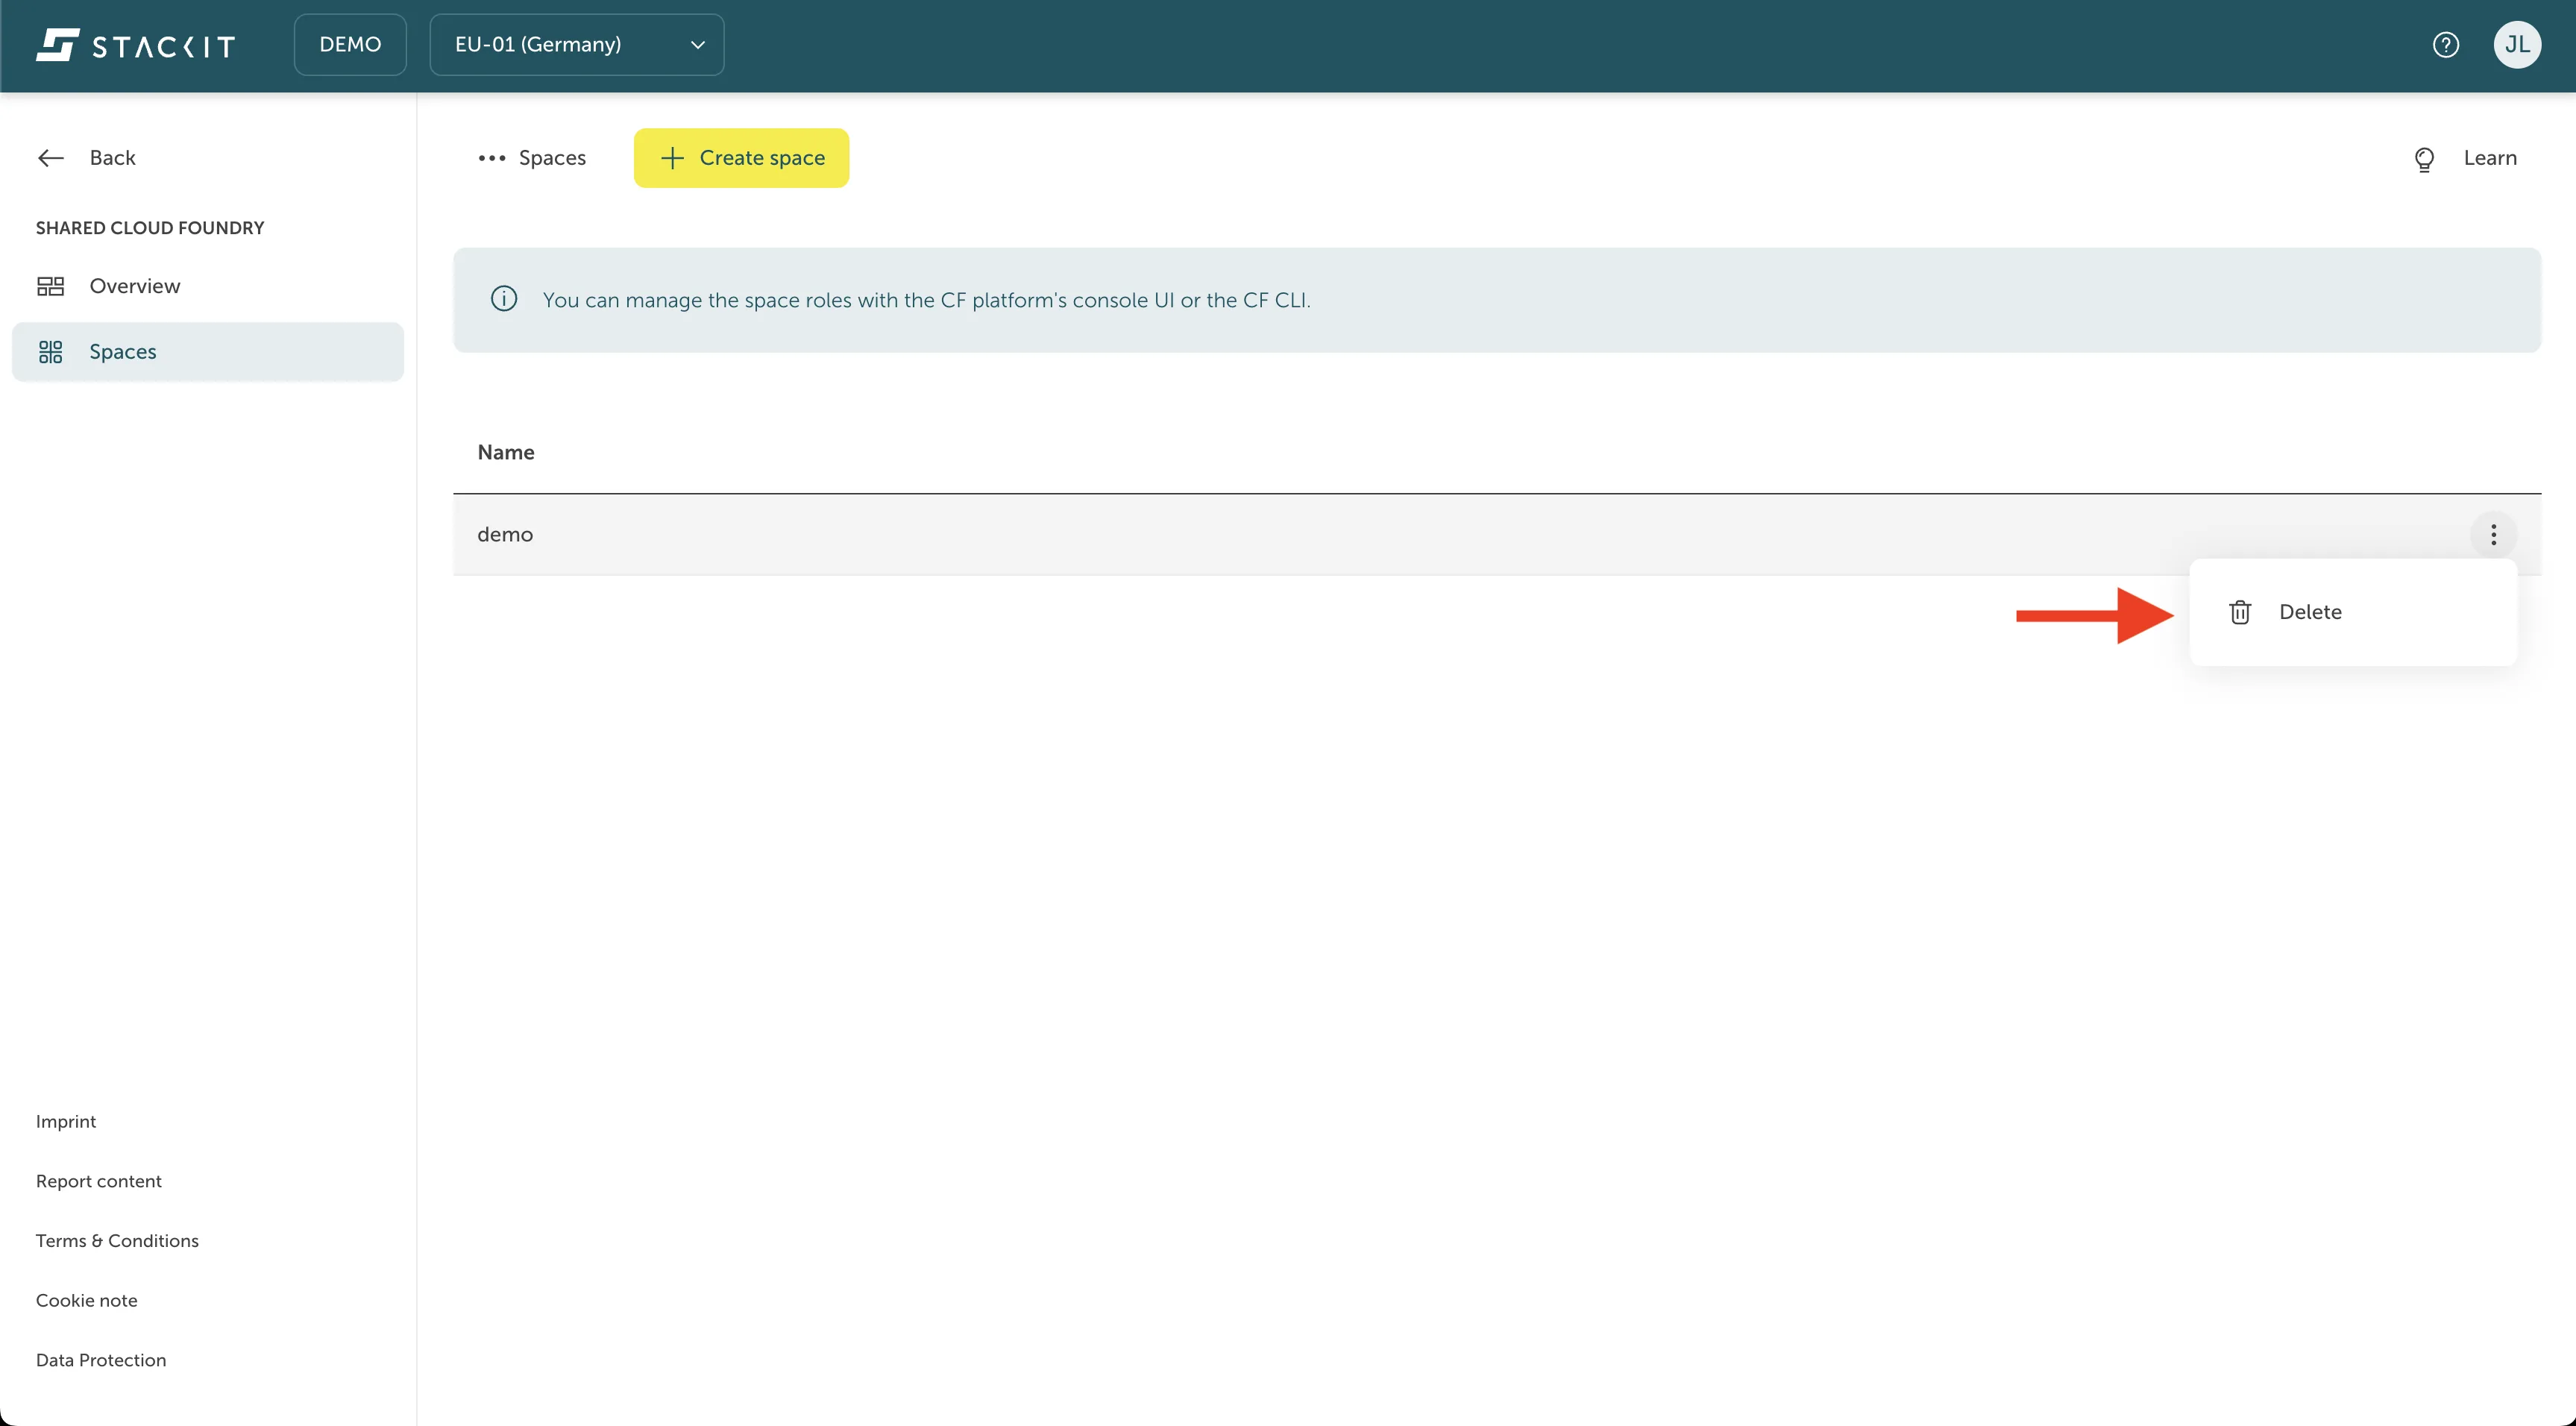Click the STACKIT logo
This screenshot has height=1426, width=2576.
(136, 44)
